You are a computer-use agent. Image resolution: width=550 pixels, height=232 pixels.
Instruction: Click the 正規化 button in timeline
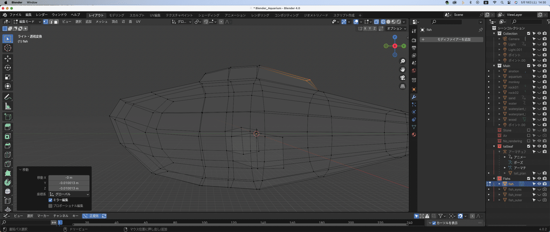(91, 215)
